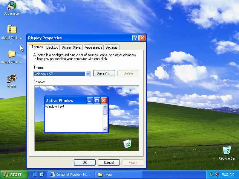Switch to the Screen Saver tab
This screenshot has width=239, height=179.
pos(71,47)
